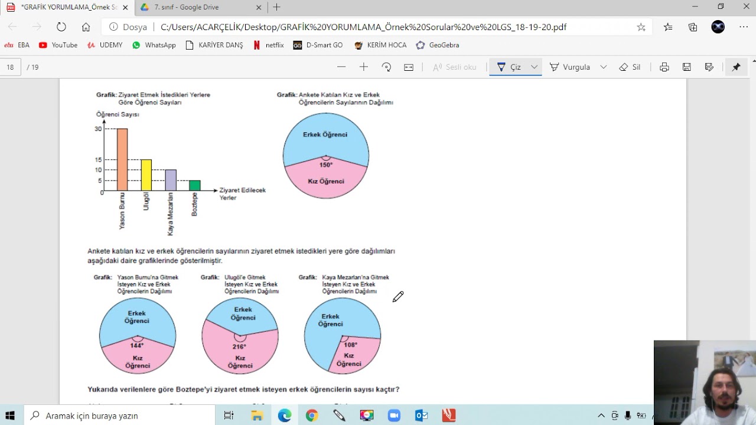Open the Windows Start menu
756x425 pixels.
(10, 416)
